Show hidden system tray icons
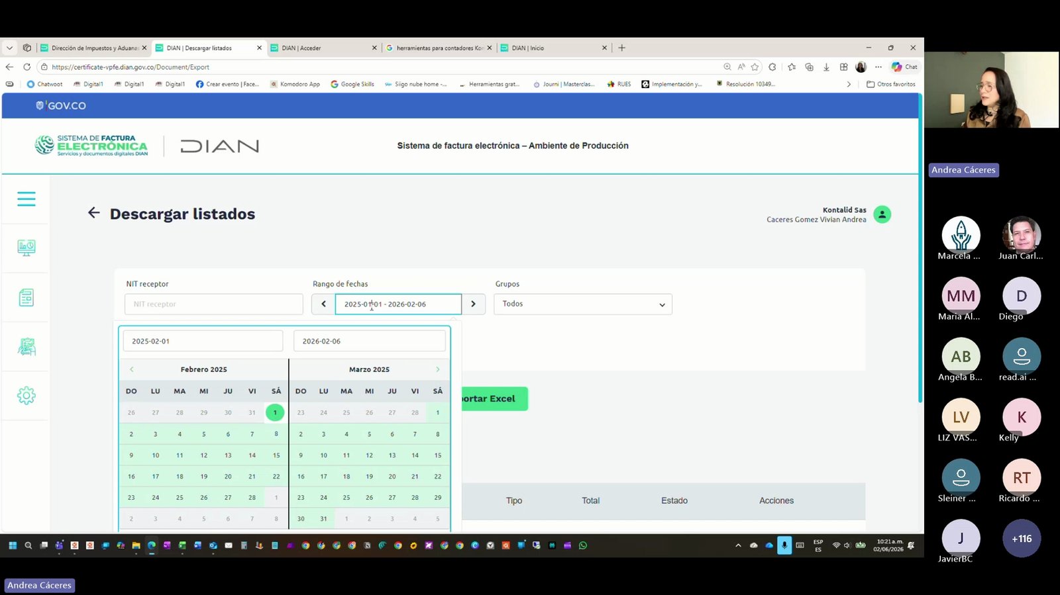Image resolution: width=1060 pixels, height=595 pixels. click(738, 545)
